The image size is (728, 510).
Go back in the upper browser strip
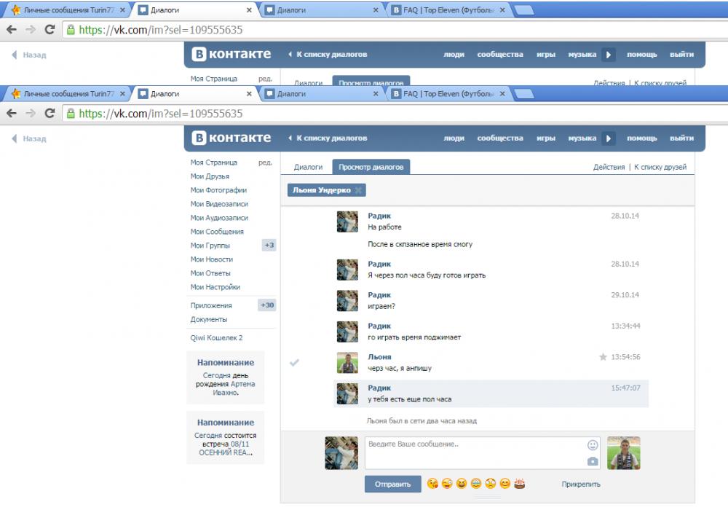pyautogui.click(x=12, y=29)
